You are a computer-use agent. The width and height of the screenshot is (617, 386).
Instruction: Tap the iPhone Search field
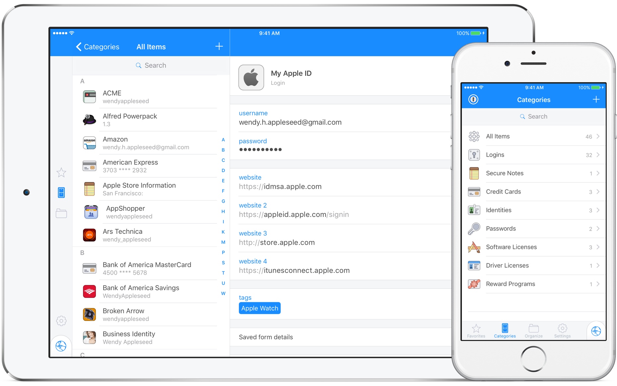coord(533,117)
